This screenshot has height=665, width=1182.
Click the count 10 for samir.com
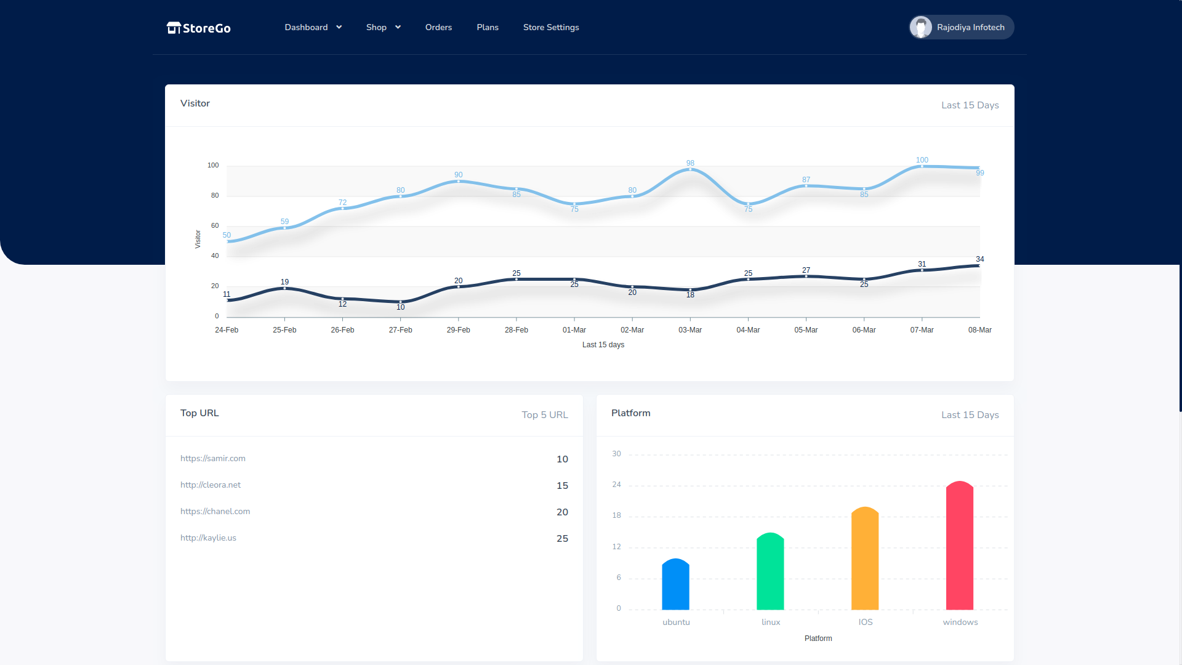click(562, 459)
